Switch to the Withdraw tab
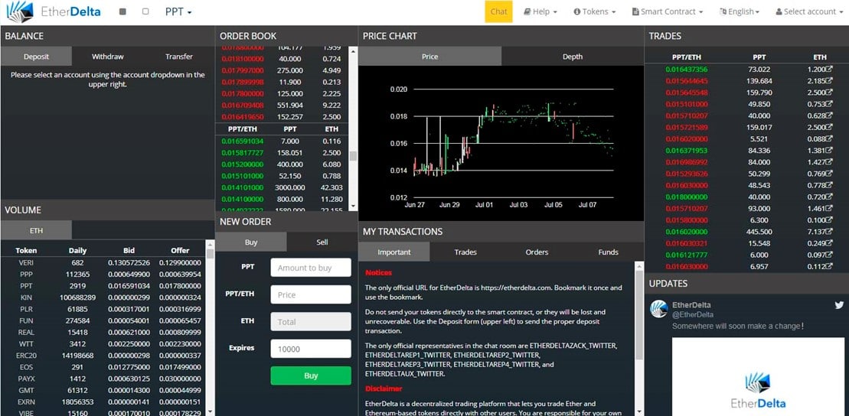The image size is (849, 416). 108,57
